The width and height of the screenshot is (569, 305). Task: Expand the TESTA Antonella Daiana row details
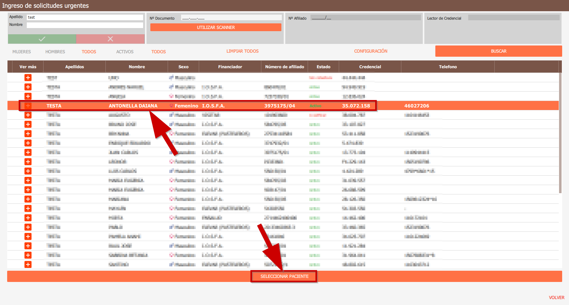[x=28, y=106]
